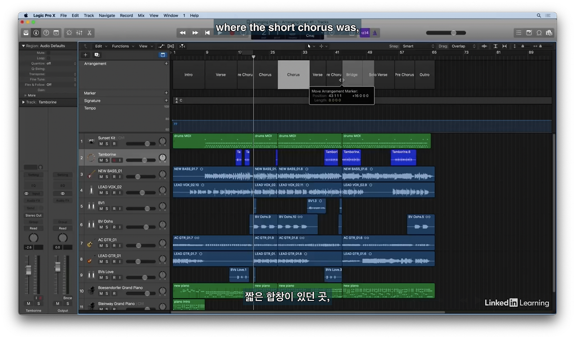The width and height of the screenshot is (575, 339).
Task: Open the Mix menu
Action: (141, 15)
